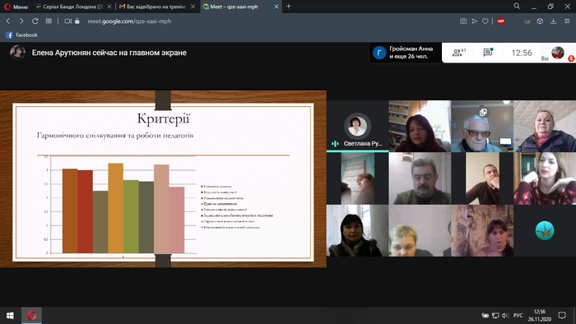Image resolution: width=576 pixels, height=324 pixels.
Task: Open the ABP ad blocker extension
Action: (x=500, y=21)
